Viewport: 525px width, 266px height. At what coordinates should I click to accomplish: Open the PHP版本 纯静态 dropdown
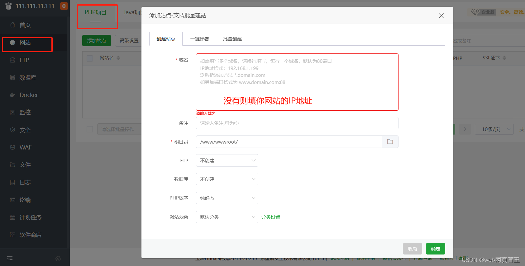227,198
